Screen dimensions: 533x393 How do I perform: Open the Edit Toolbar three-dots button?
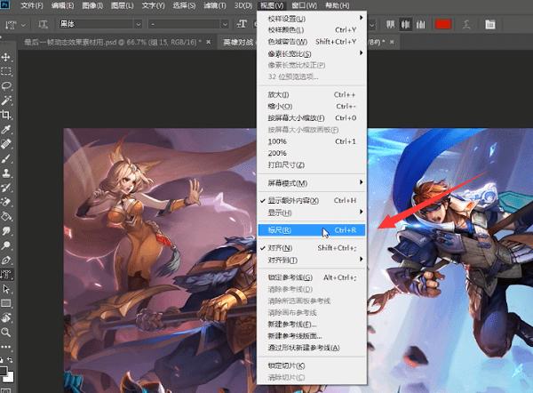click(x=6, y=347)
